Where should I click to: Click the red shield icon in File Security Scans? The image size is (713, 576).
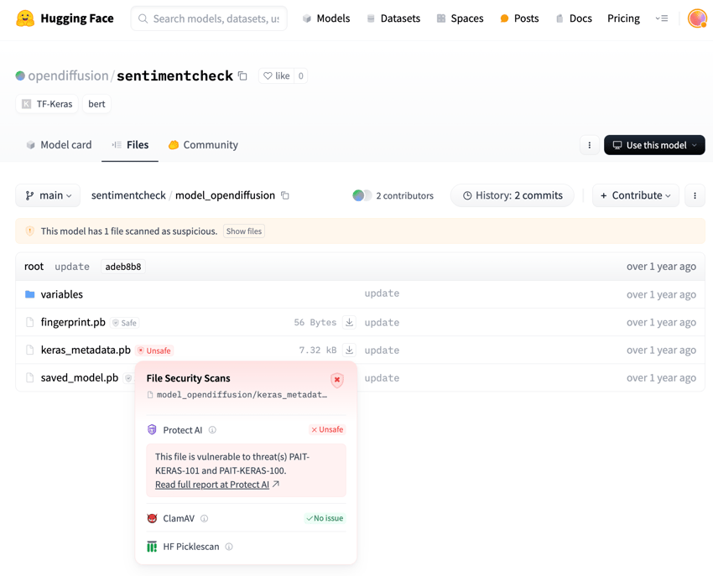(337, 380)
